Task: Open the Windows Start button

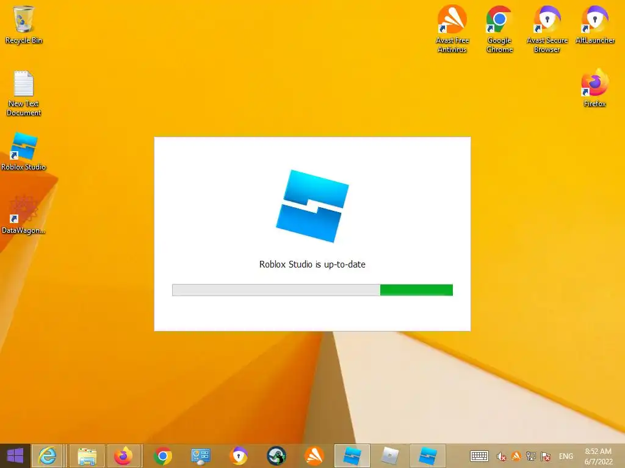Action: pos(15,456)
